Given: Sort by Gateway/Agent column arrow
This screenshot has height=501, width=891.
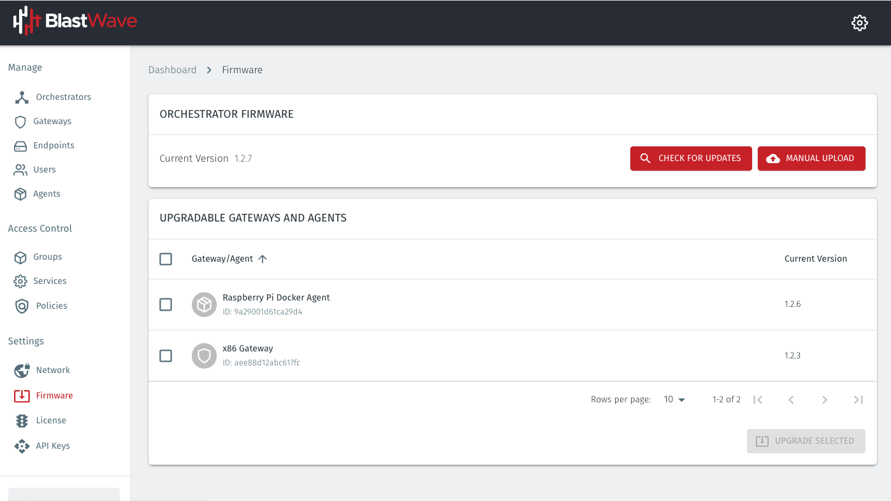Looking at the screenshot, I should 263,259.
